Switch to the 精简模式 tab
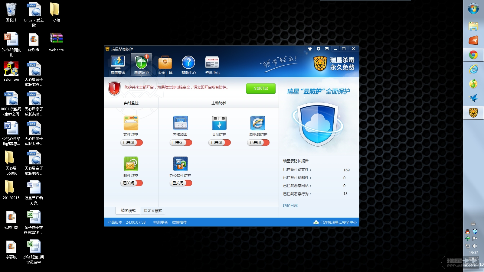The image size is (484, 272). (128, 211)
